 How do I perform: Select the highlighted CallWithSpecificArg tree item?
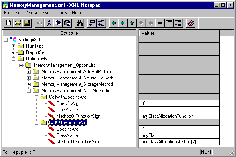68,123
